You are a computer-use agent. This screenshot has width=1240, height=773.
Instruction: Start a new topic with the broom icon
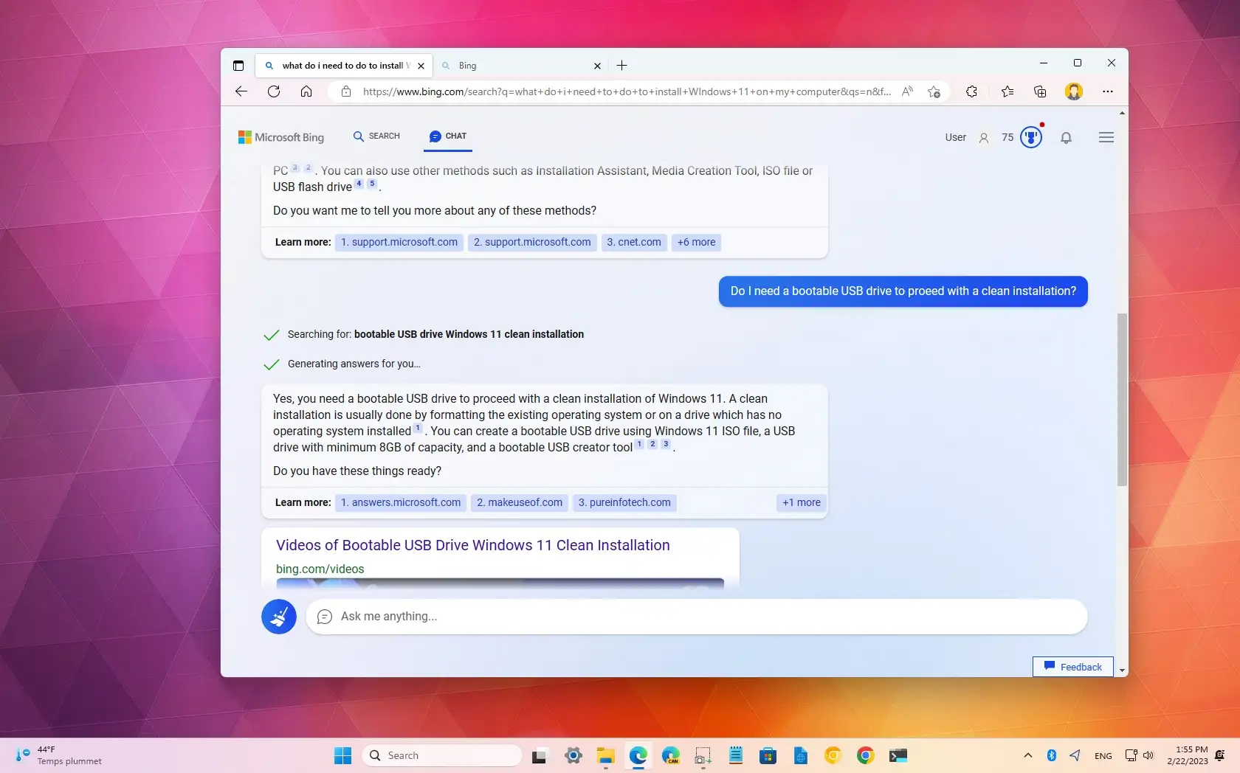[x=278, y=617]
